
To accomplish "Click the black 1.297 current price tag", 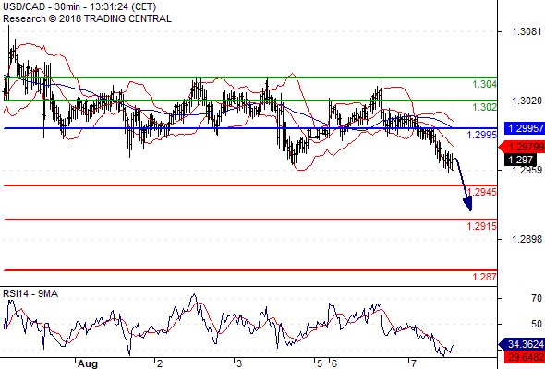I will click(520, 160).
